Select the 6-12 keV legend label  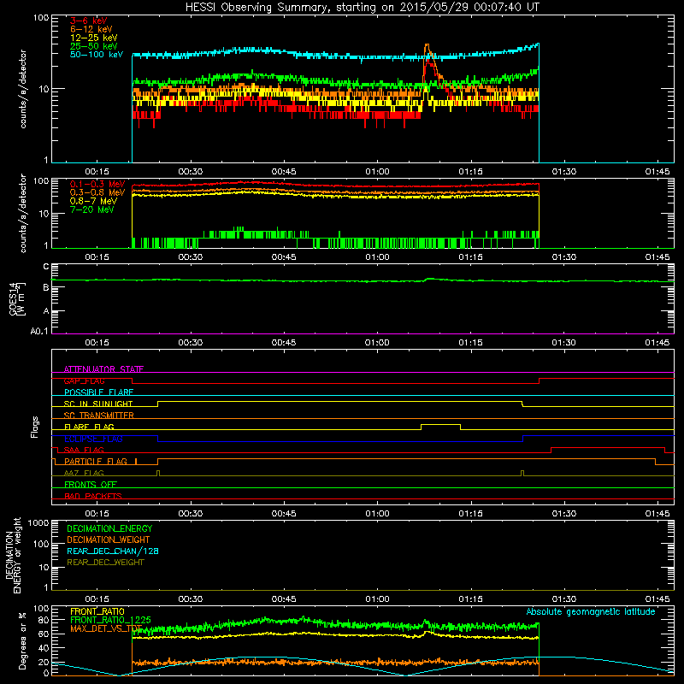[x=91, y=29]
